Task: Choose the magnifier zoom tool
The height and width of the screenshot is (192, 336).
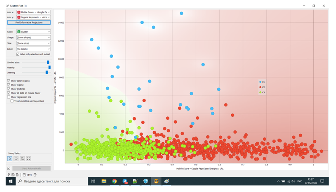Action: (22, 159)
